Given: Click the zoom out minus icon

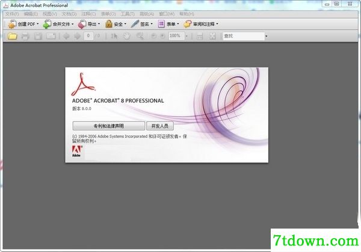Looking at the screenshot, I should (153, 36).
